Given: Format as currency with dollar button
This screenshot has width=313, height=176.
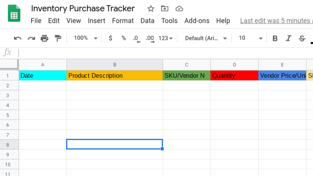Looking at the screenshot, I should coord(110,38).
